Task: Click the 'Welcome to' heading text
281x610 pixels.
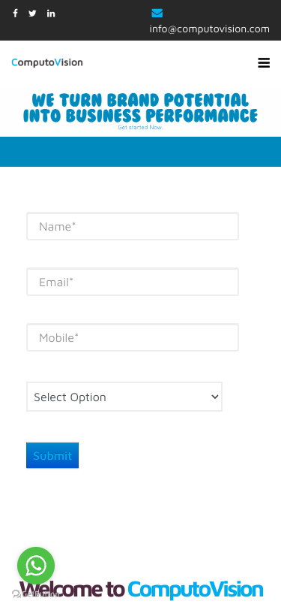Action: point(72,590)
